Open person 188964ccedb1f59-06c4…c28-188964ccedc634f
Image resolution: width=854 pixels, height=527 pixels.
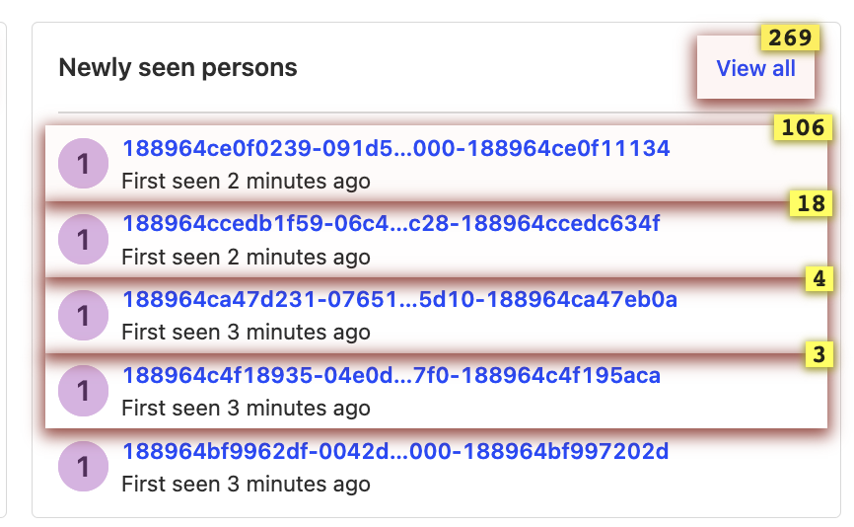(x=391, y=223)
